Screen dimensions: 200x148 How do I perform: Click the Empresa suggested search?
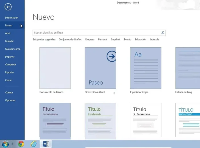pos(90,39)
